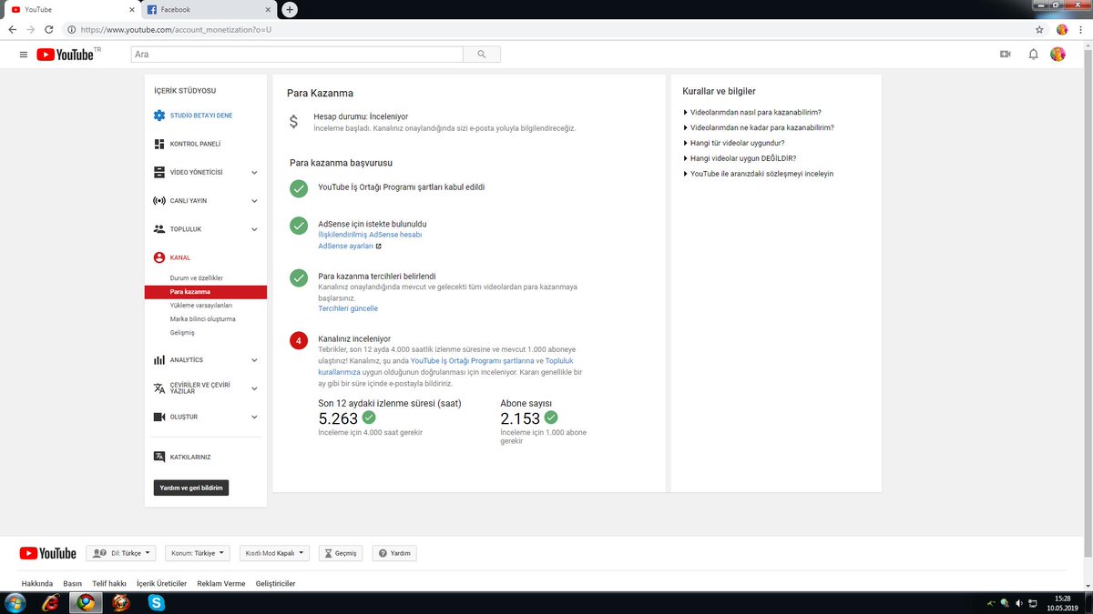Viewport: 1093px width, 614px height.
Task: Go back in the browser
Action: tap(12, 29)
